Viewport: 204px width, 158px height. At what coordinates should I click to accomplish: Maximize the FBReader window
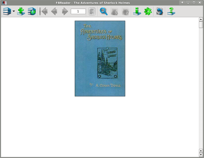(194, 3)
